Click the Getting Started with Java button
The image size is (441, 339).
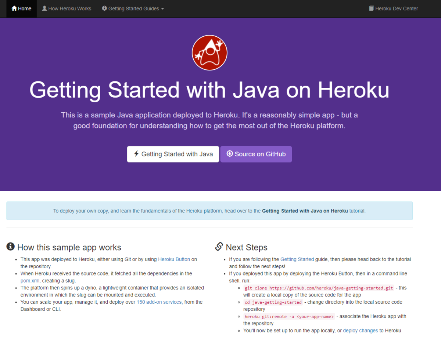click(173, 154)
